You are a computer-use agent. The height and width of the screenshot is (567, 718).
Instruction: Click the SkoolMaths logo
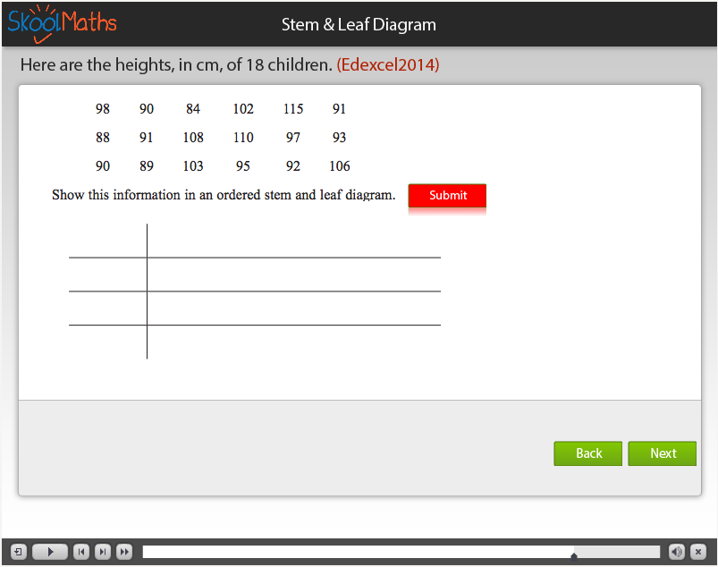62,23
